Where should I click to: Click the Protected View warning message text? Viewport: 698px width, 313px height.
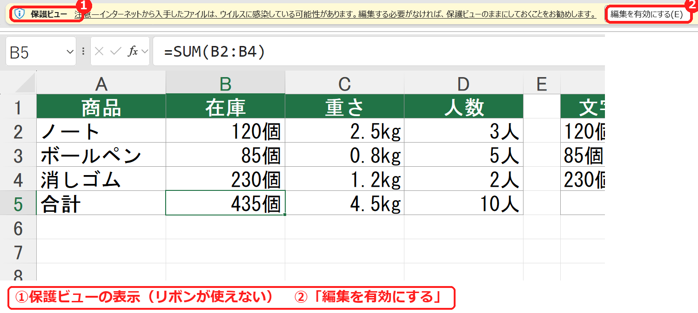335,14
